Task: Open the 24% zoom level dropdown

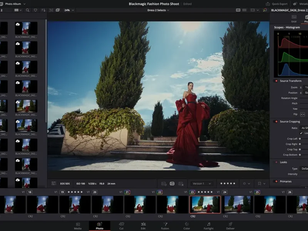Action: pos(67,11)
